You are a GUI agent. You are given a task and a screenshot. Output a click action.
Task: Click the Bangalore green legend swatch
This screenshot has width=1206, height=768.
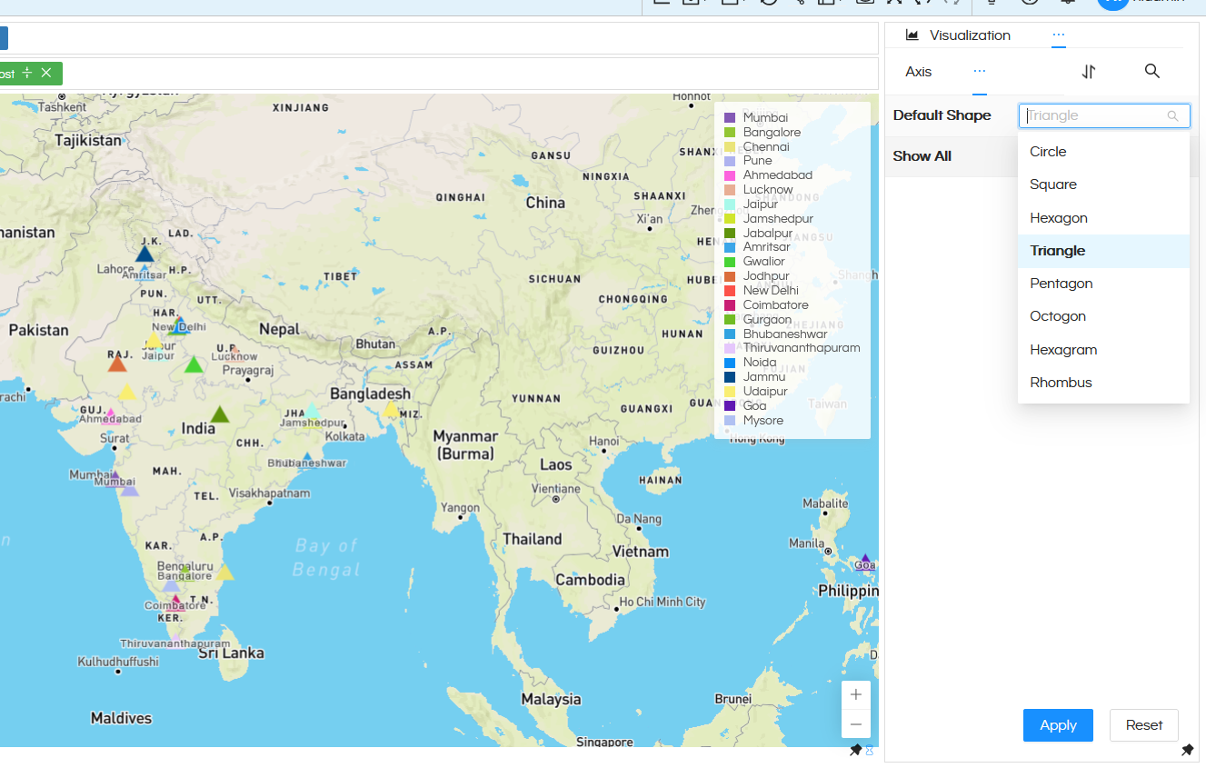(x=730, y=133)
